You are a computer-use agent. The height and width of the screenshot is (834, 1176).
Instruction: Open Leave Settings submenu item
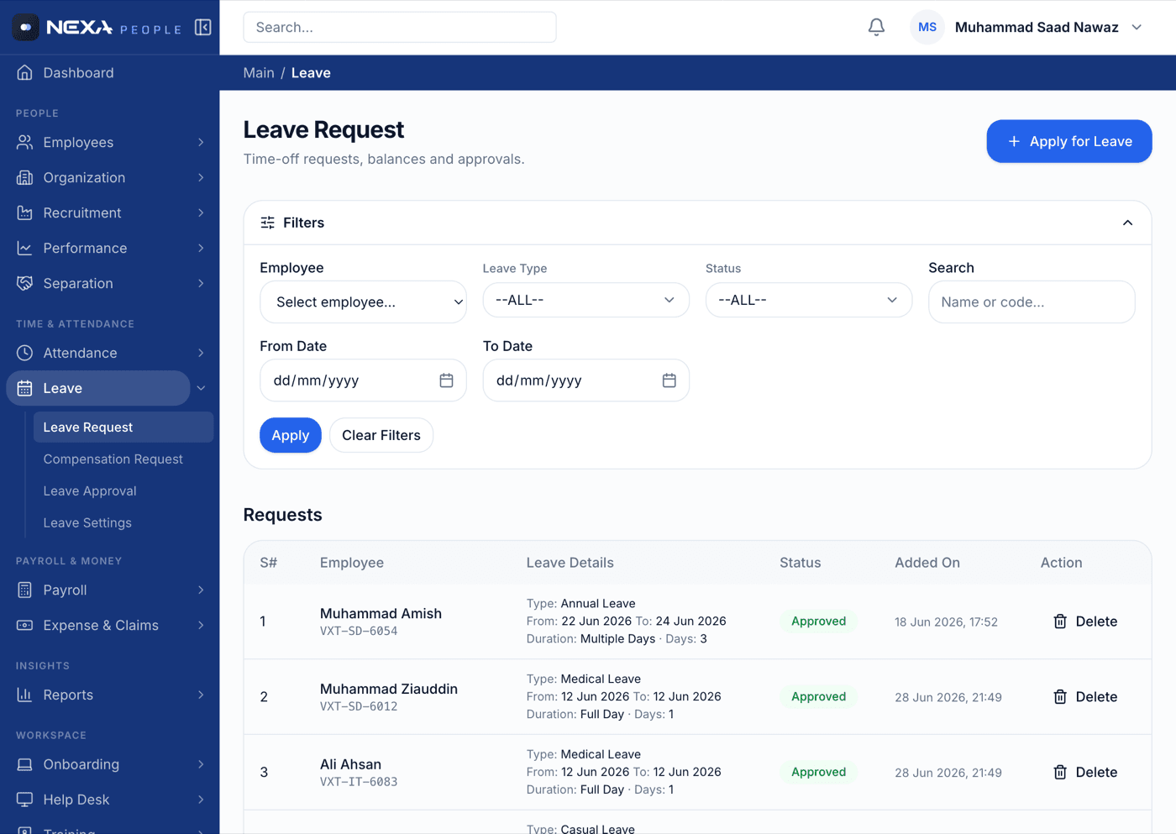coord(123,523)
